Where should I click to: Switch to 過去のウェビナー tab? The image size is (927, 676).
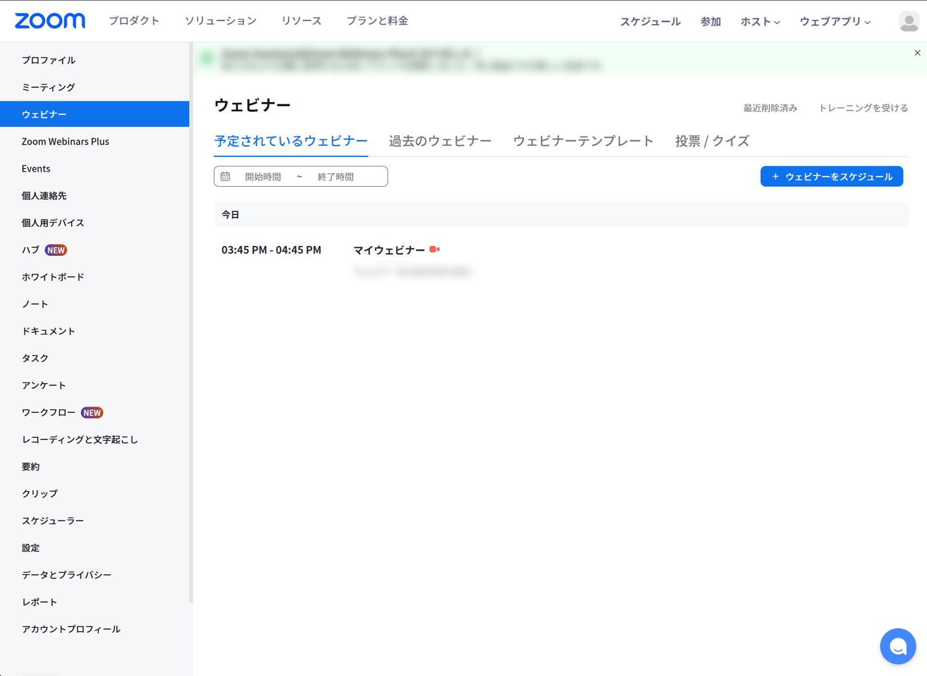[x=440, y=141]
